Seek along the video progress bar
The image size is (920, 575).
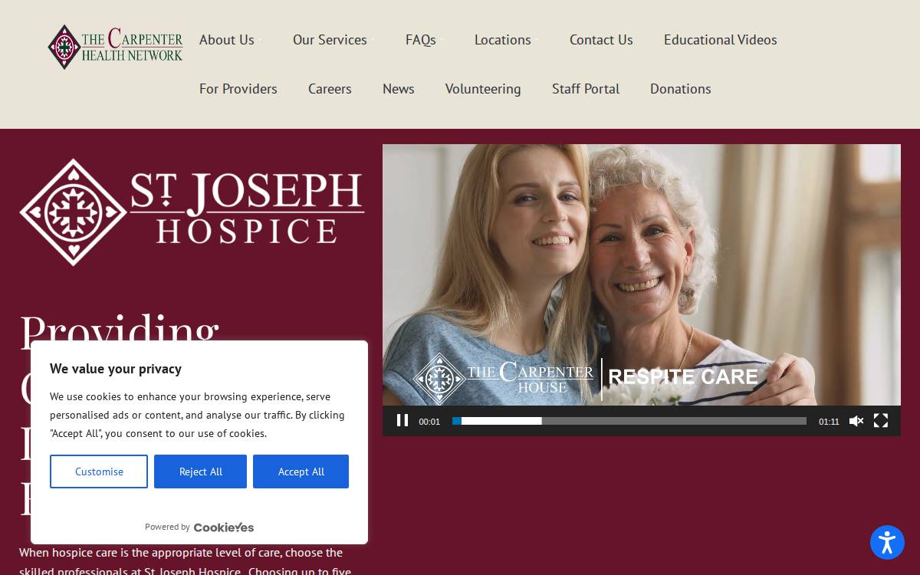[x=629, y=421]
